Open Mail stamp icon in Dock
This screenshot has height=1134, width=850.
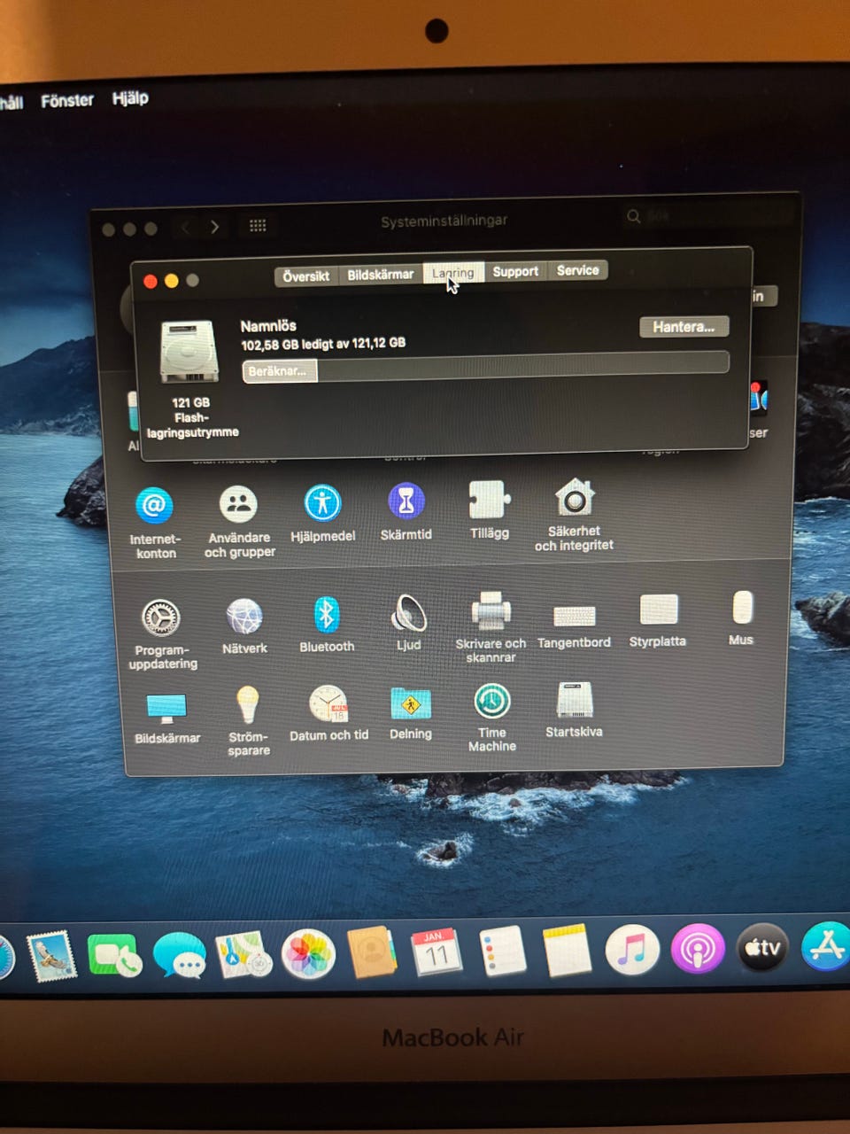tap(50, 958)
